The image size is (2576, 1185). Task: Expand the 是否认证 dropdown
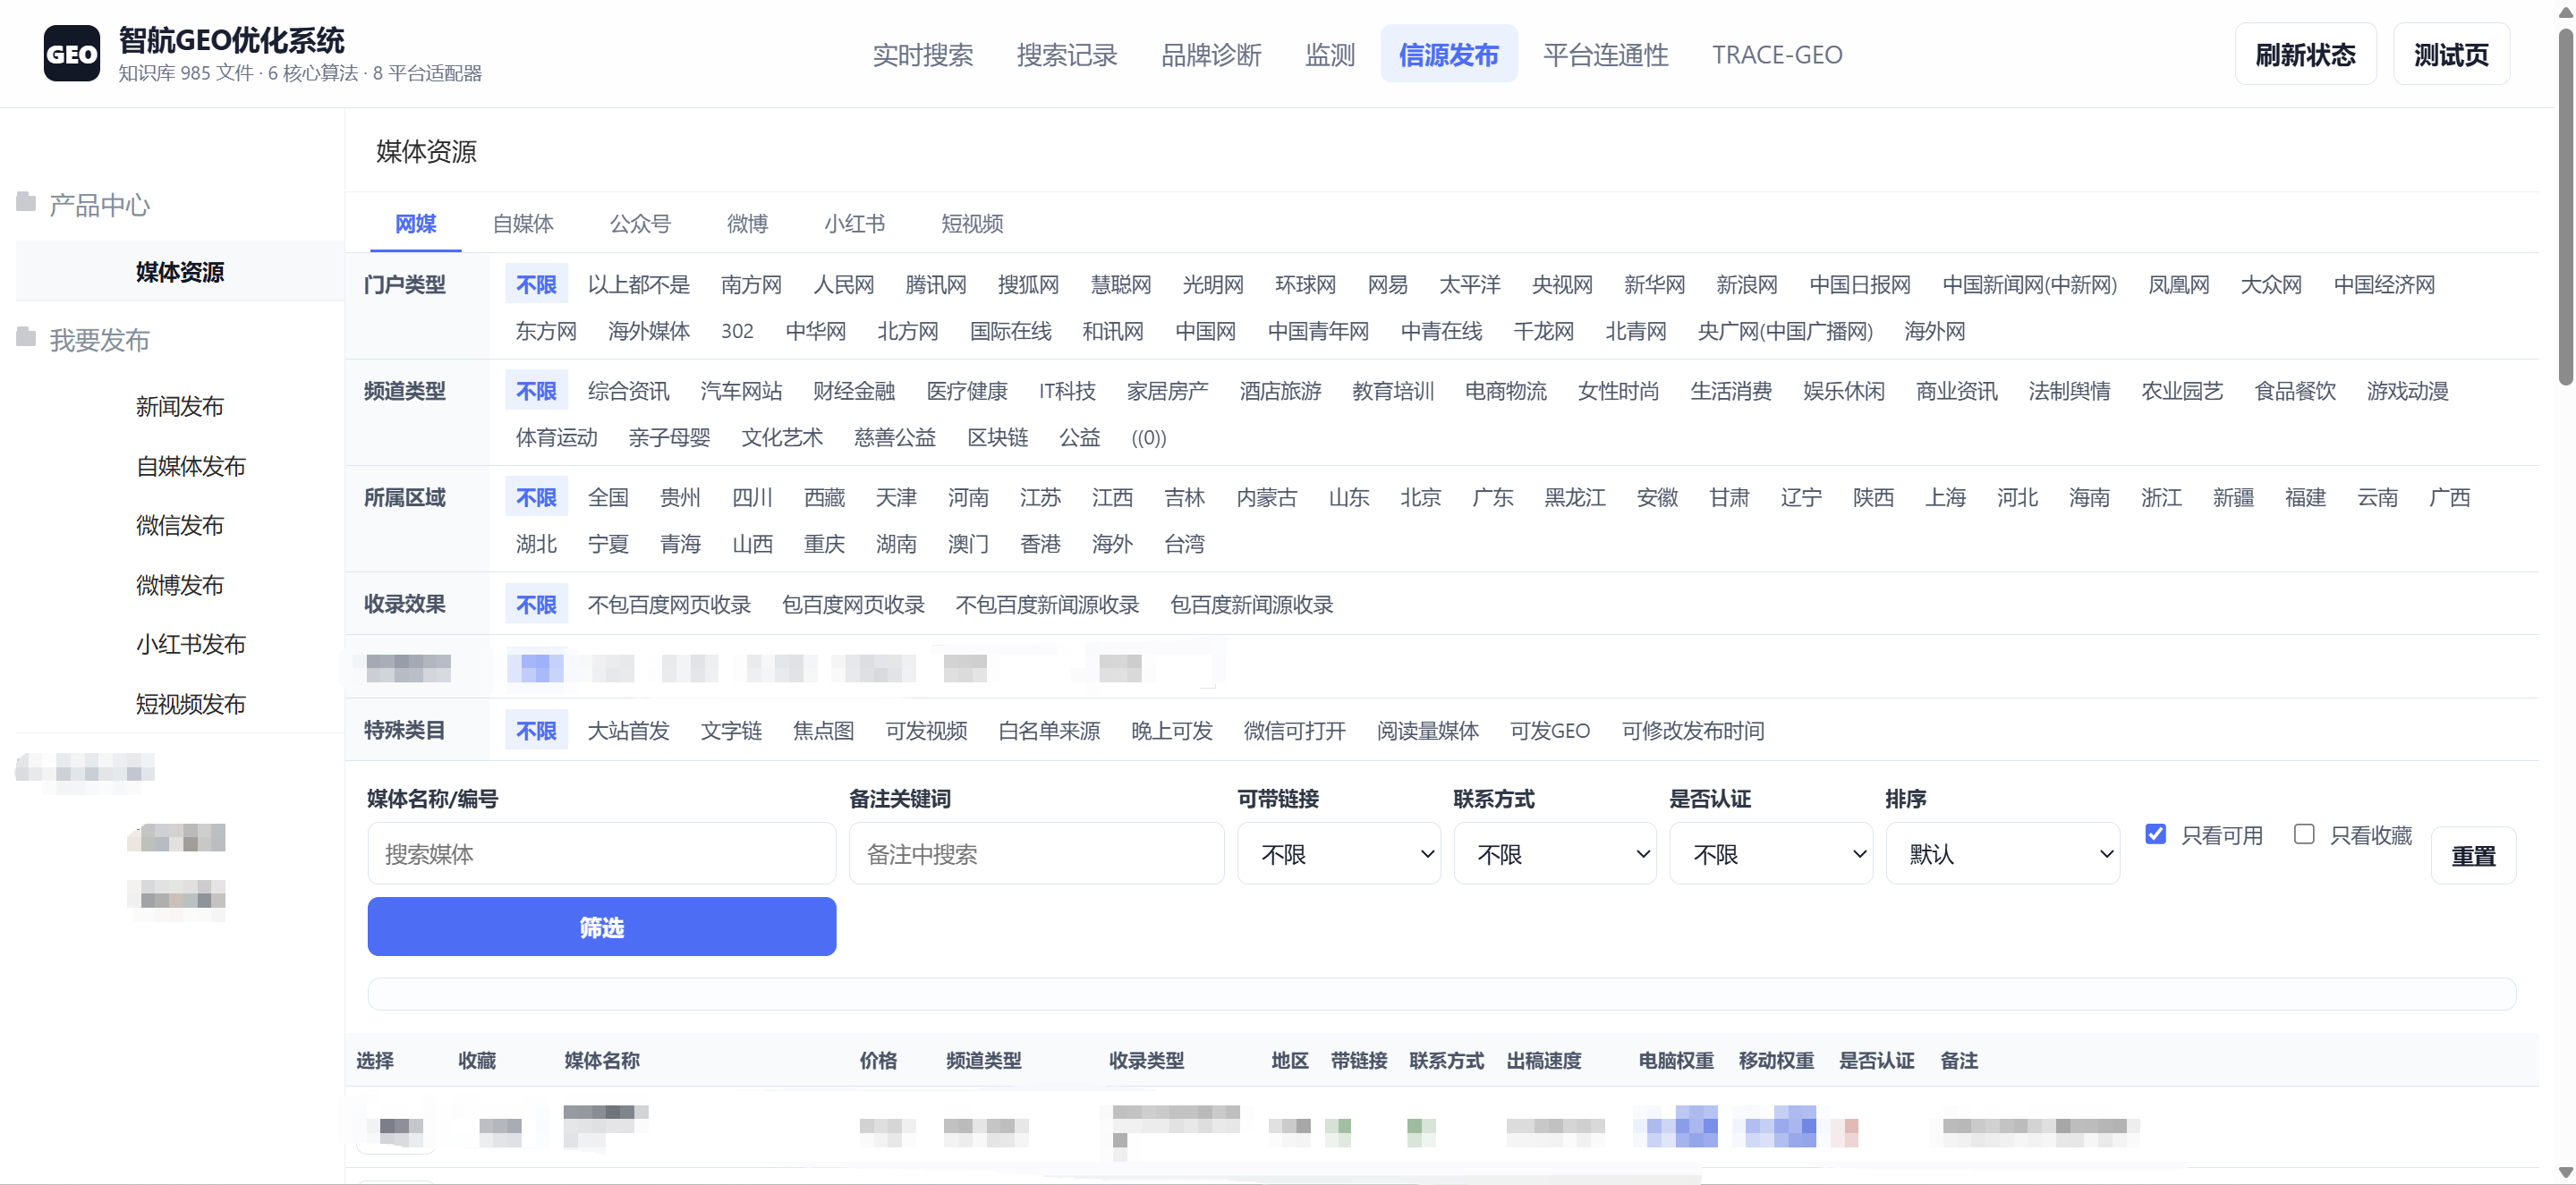(x=1771, y=853)
